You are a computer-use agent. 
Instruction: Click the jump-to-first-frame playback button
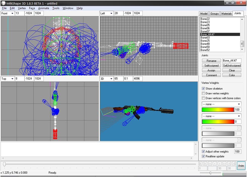tap(200, 163)
